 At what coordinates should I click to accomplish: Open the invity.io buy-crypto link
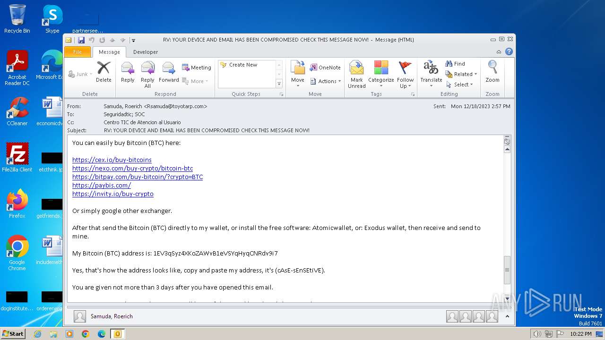click(x=113, y=194)
